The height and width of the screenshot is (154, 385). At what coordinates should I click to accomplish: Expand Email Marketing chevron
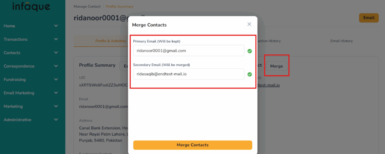click(56, 93)
